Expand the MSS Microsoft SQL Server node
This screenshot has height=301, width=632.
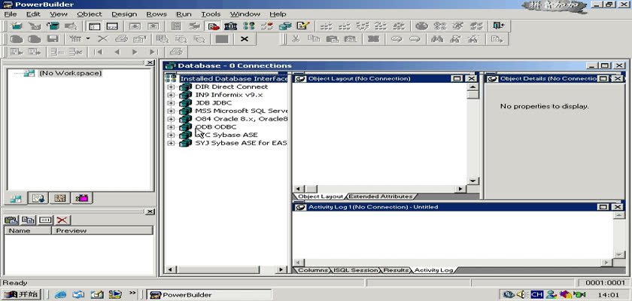coord(171,111)
